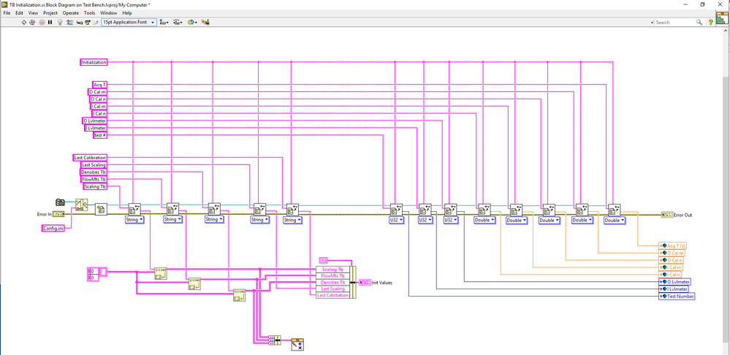Select the Test Number indicator terminal

tap(677, 297)
